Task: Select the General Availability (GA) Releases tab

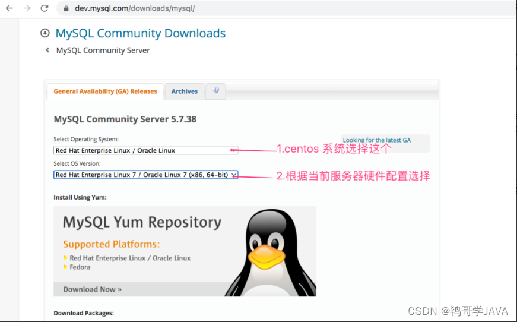Action: pos(105,91)
